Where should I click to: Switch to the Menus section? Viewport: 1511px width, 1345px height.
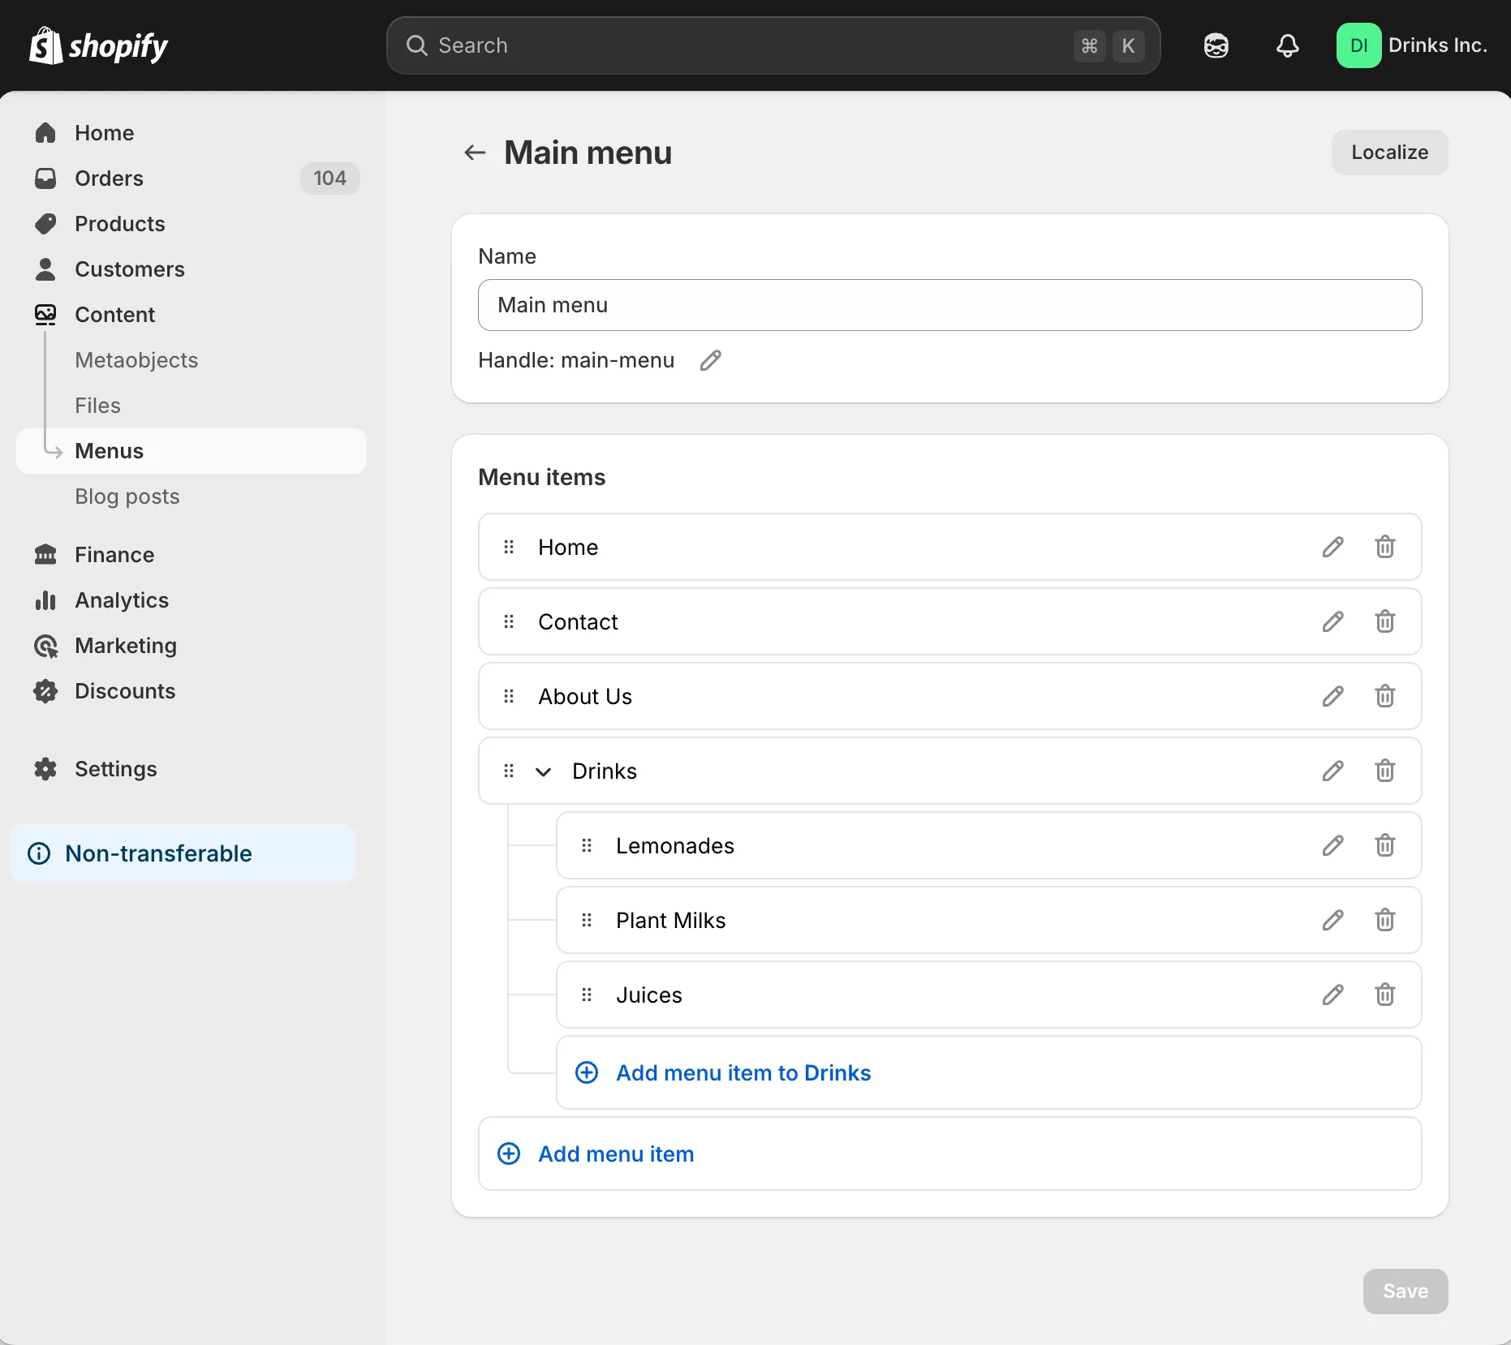pyautogui.click(x=110, y=451)
